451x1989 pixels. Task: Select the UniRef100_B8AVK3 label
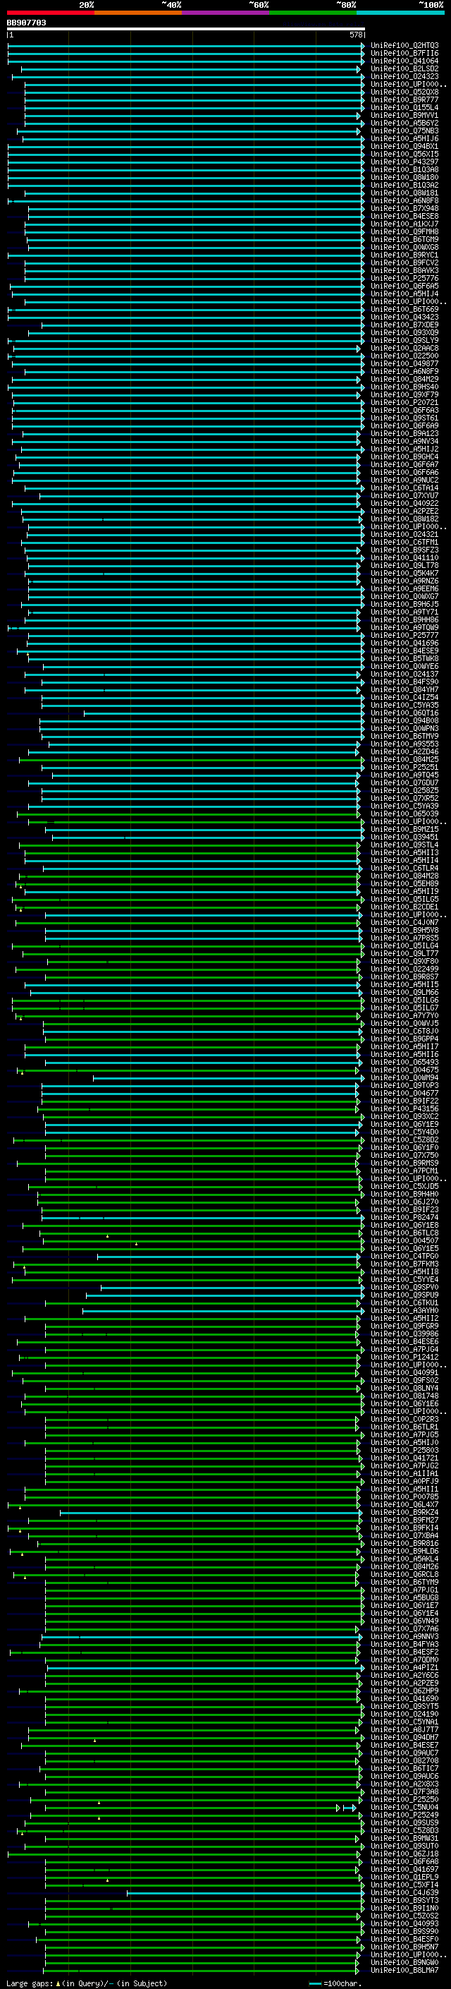tap(404, 271)
